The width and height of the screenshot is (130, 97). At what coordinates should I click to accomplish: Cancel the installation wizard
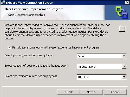(x=115, y=92)
